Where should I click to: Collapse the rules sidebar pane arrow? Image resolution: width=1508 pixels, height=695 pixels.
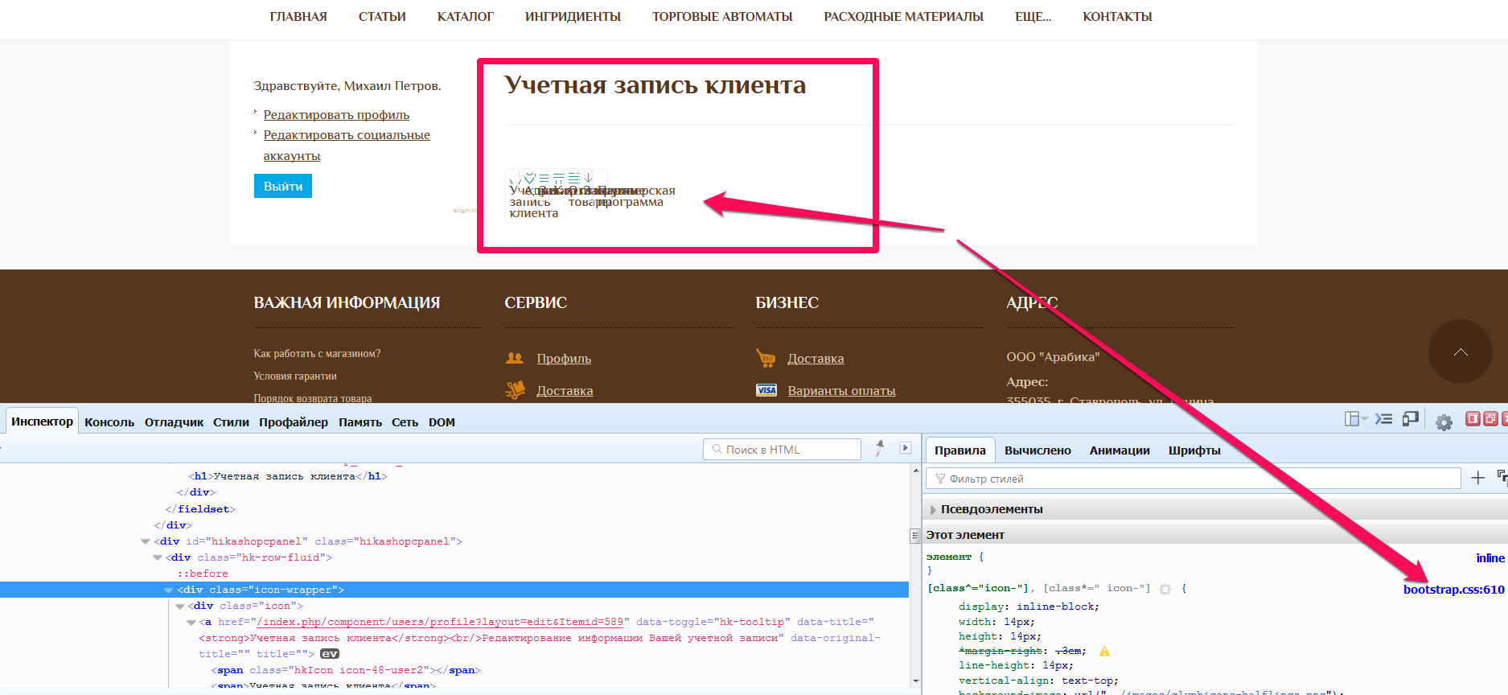click(906, 448)
